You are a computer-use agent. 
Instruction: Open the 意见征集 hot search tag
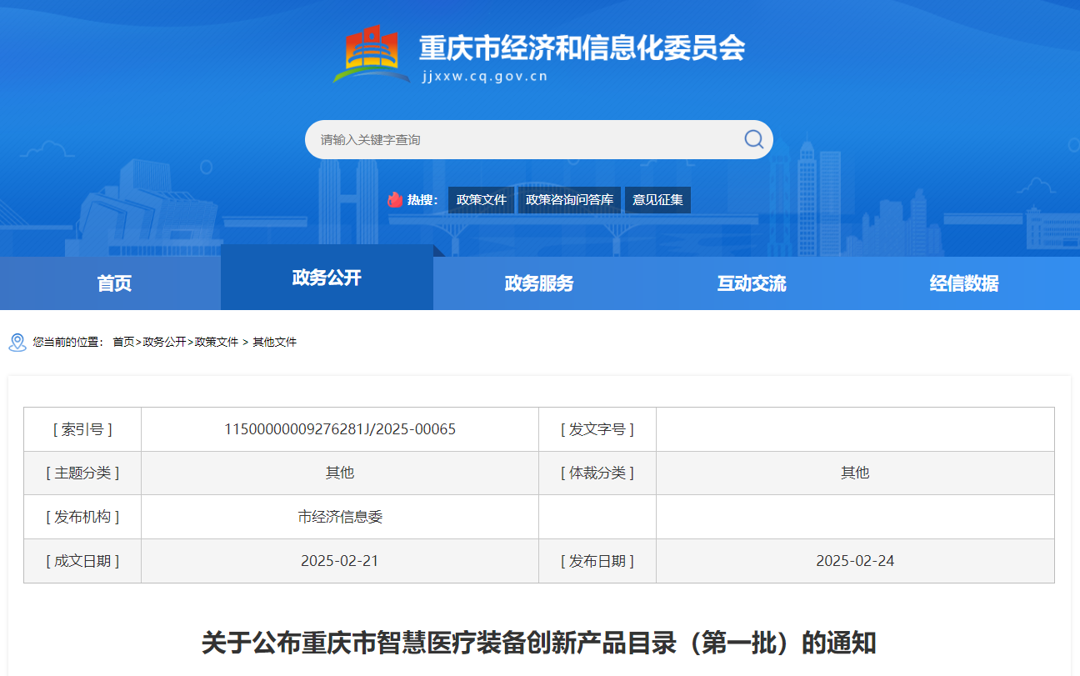tap(657, 199)
